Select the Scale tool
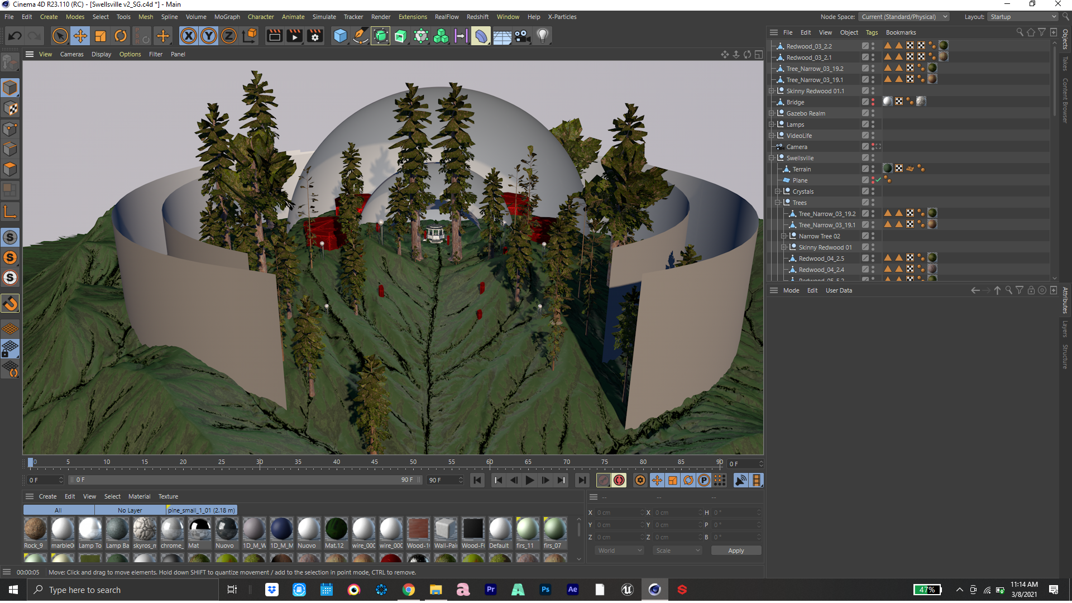This screenshot has height=603, width=1072. pyautogui.click(x=100, y=36)
